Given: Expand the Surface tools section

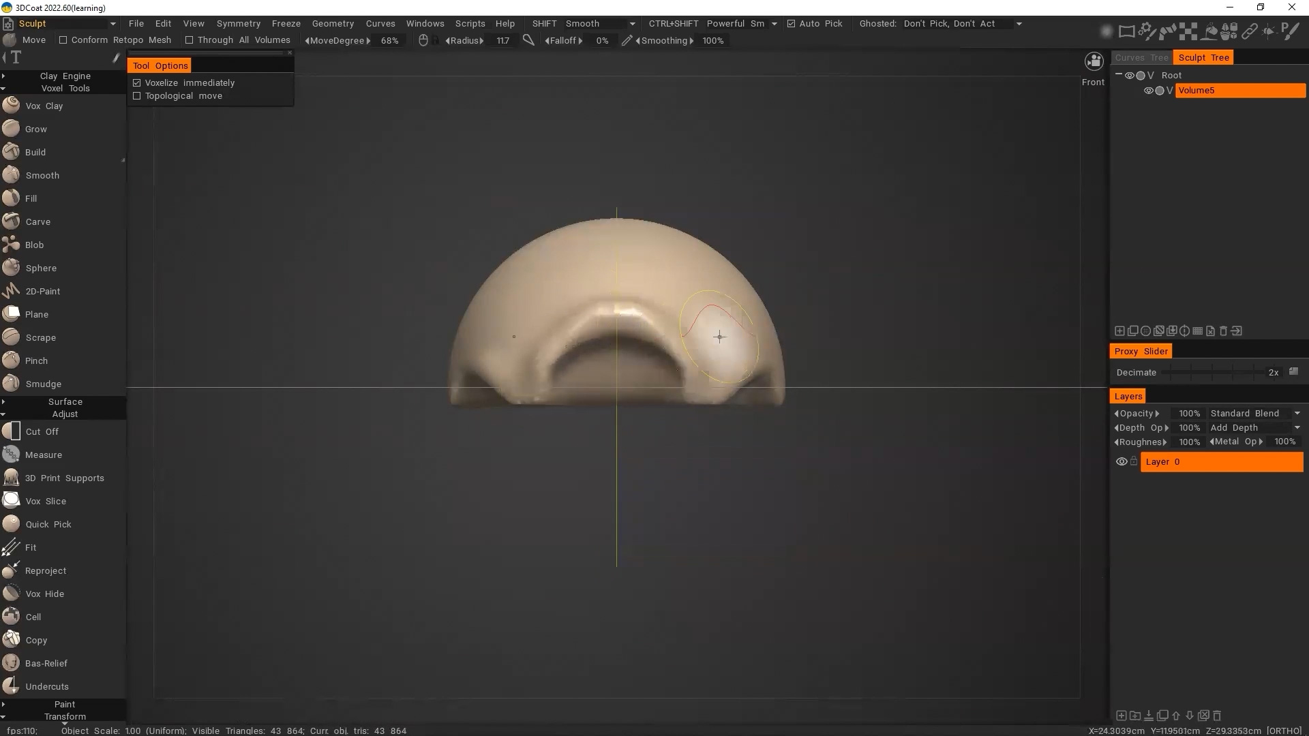Looking at the screenshot, I should 65,401.
